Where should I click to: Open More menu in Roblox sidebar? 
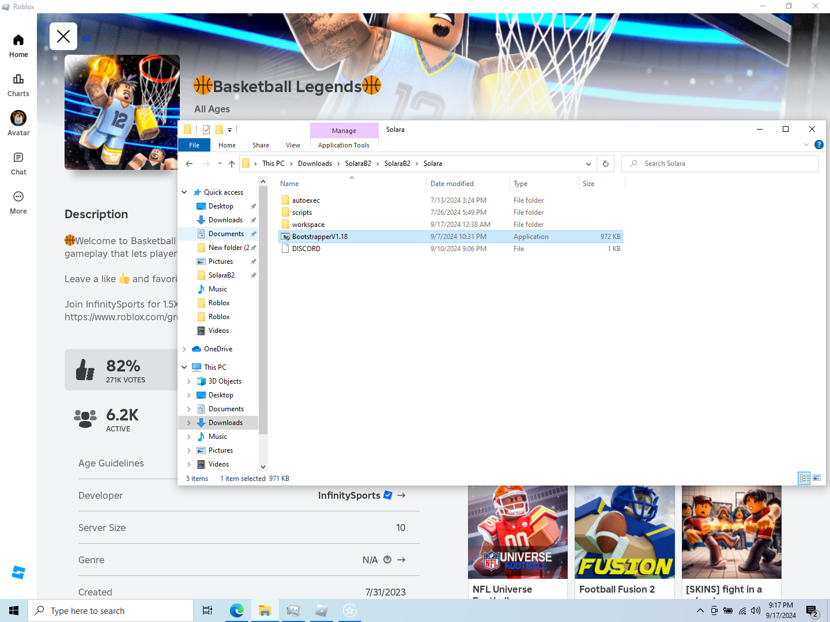click(18, 203)
